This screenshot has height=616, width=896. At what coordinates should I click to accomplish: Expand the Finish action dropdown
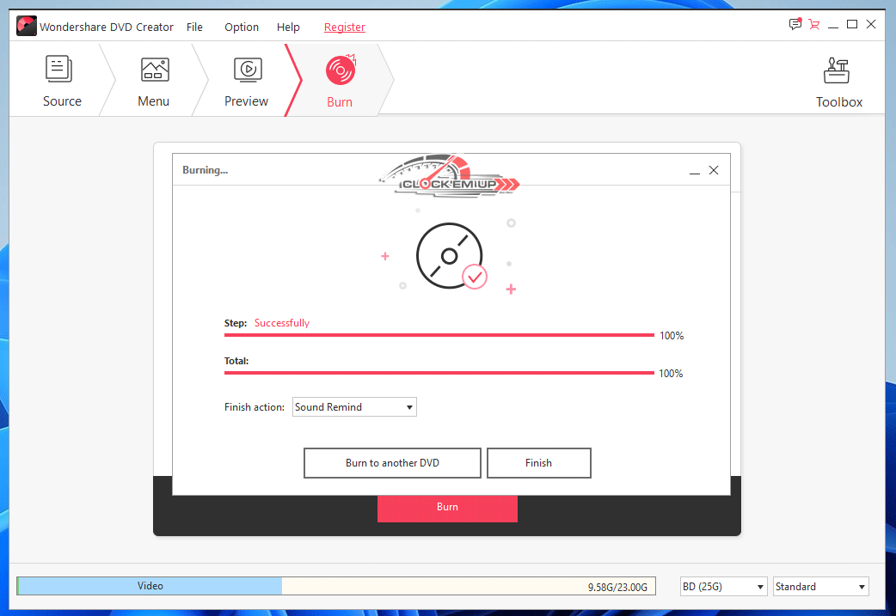click(354, 407)
